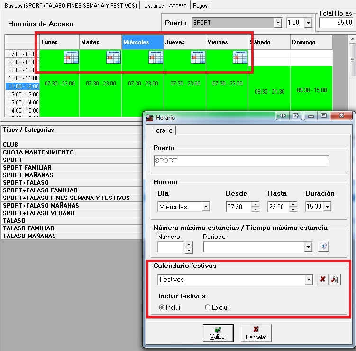Open the Puerta SPORT dropdown in Horarios de Acceso
The height and width of the screenshot is (351, 356).
pos(278,23)
